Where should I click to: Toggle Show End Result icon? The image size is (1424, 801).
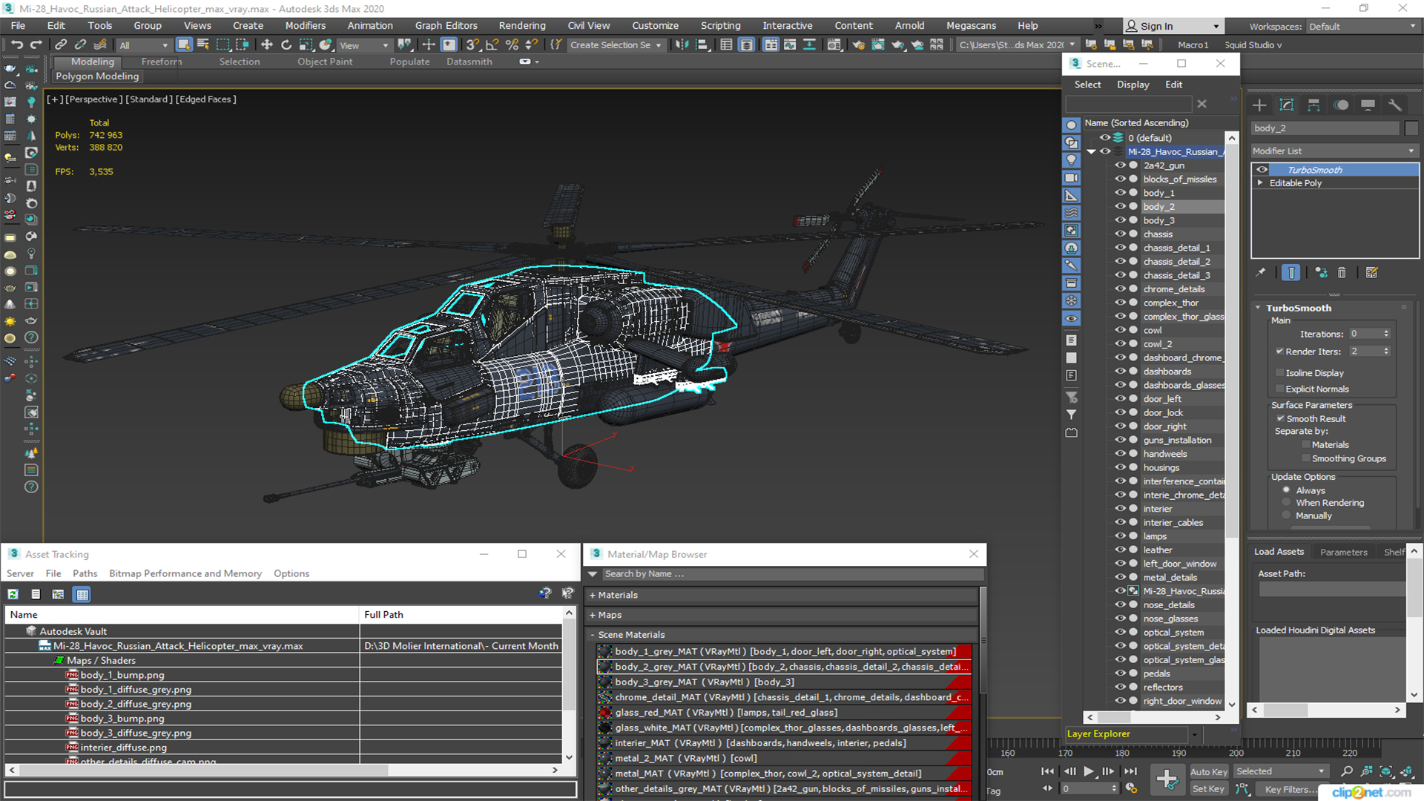click(x=1290, y=273)
